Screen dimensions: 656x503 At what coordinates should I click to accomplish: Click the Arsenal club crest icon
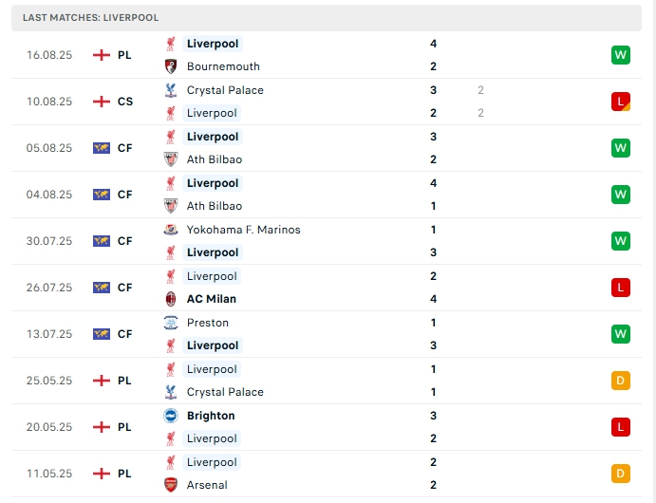click(171, 485)
